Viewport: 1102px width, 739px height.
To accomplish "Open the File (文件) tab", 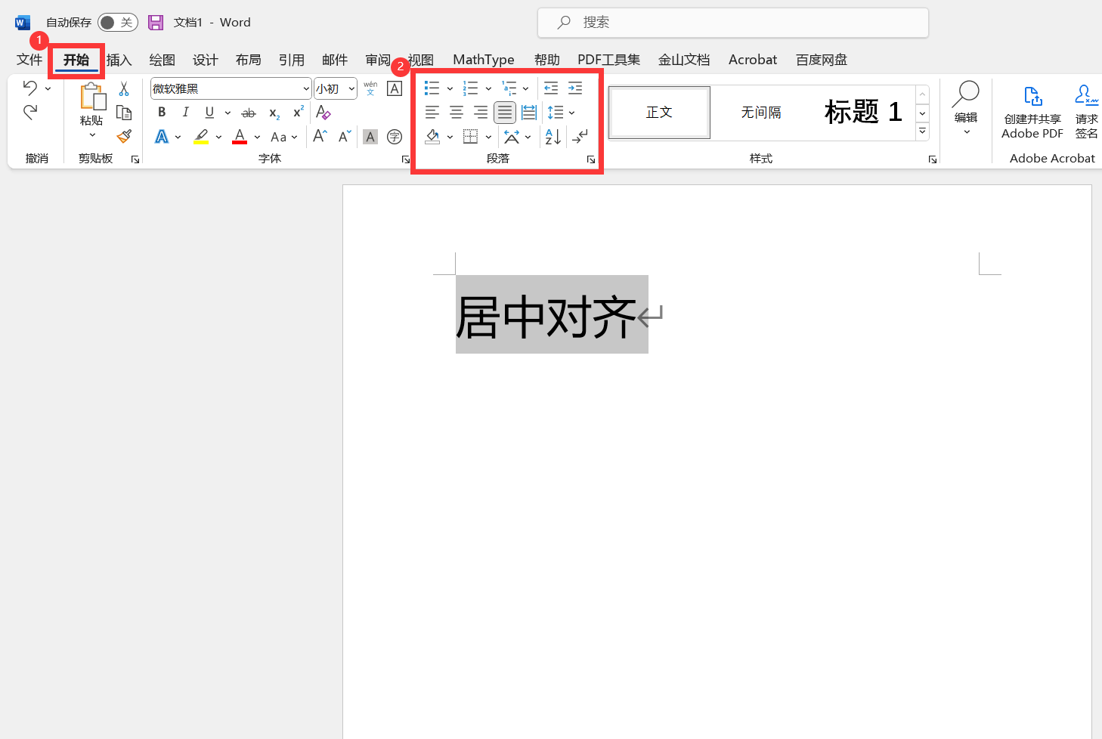I will pyautogui.click(x=29, y=60).
